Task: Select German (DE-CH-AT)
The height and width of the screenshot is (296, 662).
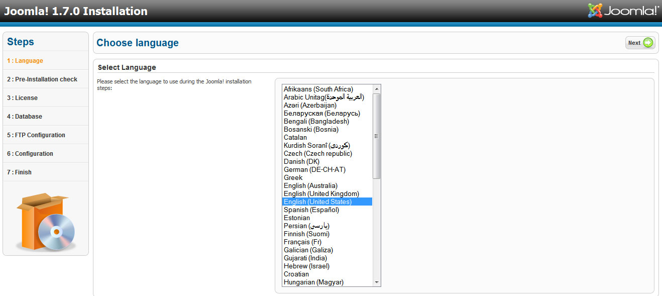Action: 327,170
